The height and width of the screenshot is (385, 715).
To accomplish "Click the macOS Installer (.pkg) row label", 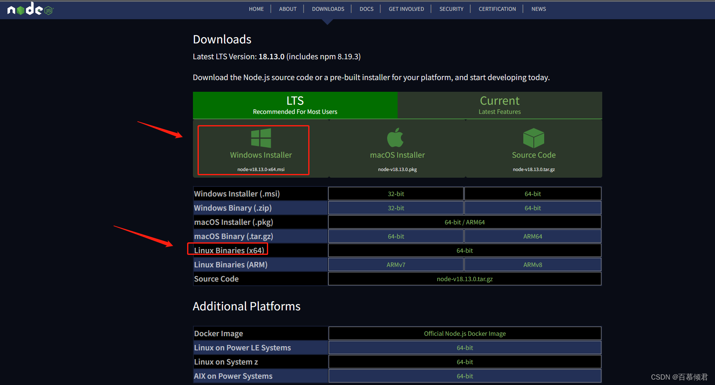I will click(233, 222).
